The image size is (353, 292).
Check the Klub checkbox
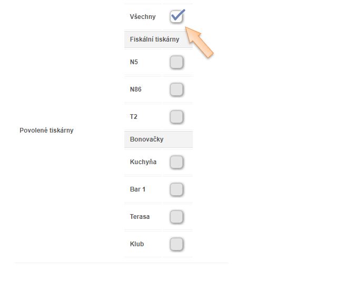point(177,244)
